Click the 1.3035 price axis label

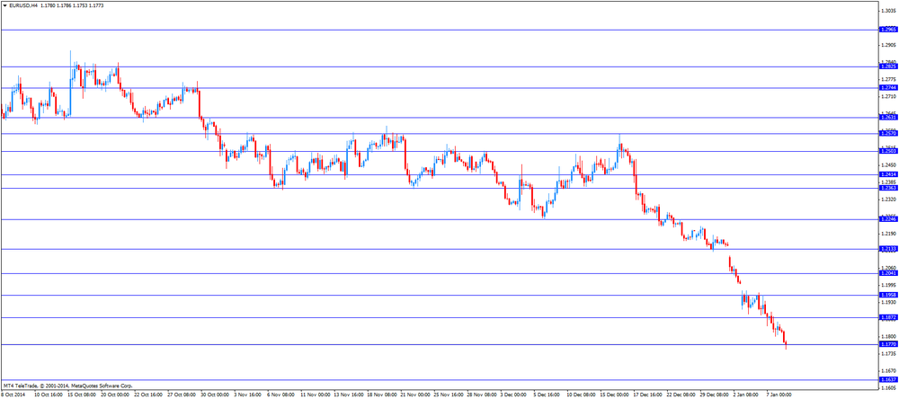point(888,10)
